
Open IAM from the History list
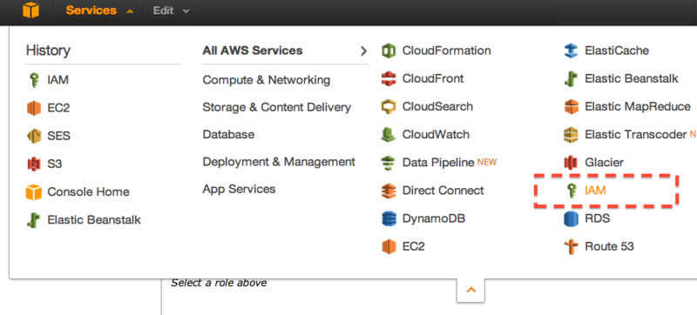point(58,80)
